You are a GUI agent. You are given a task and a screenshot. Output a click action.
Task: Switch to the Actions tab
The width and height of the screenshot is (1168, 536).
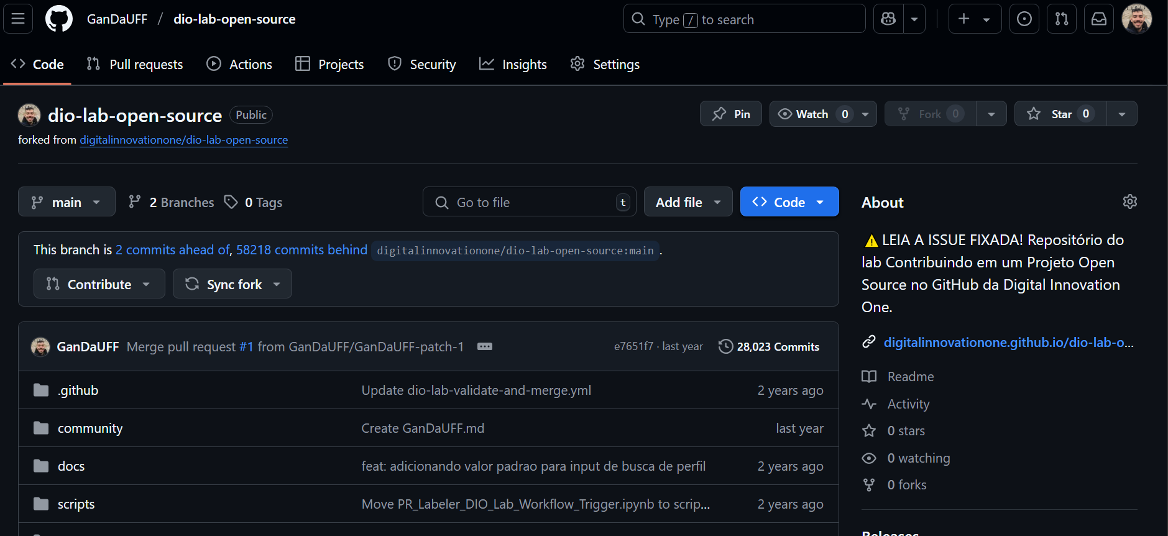(239, 64)
